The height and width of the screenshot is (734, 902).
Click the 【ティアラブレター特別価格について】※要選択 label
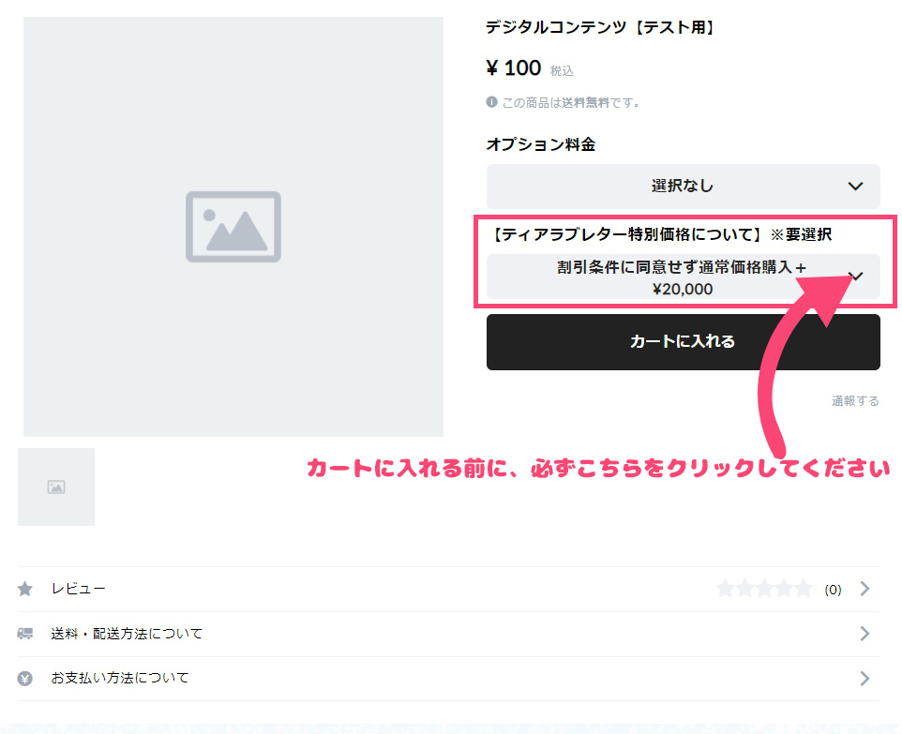click(660, 234)
